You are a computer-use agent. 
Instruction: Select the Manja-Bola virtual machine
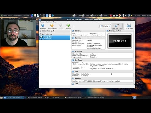point(55,38)
